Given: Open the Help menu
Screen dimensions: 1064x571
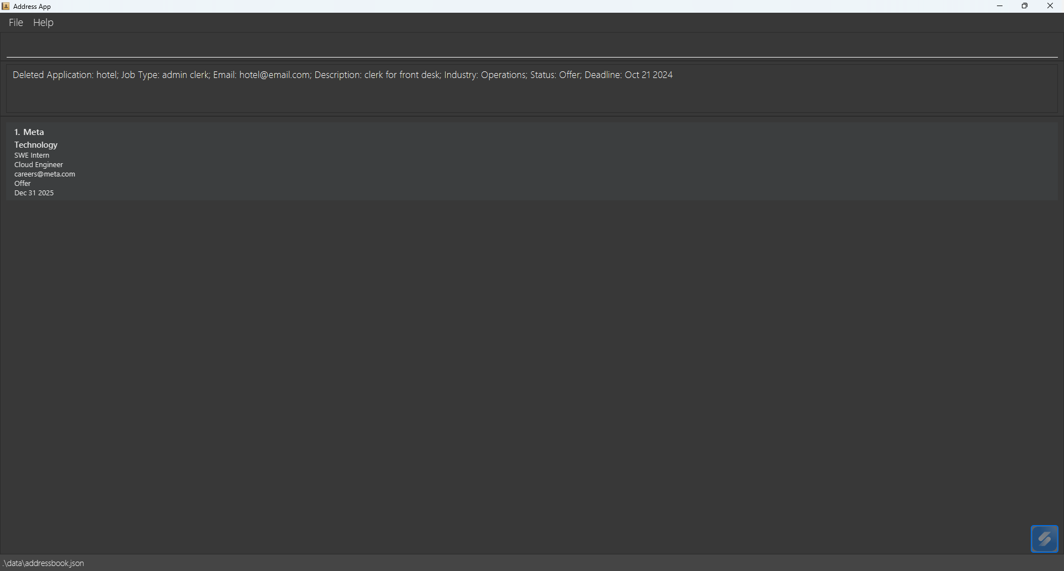Looking at the screenshot, I should (43, 22).
